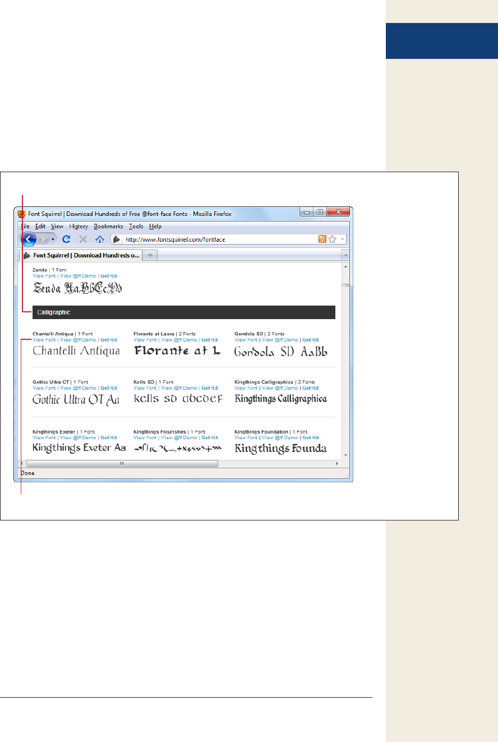Viewport: 498px width, 742px height.
Task: Click the Kingthings Calligraphica font sample
Action: pyautogui.click(x=281, y=399)
